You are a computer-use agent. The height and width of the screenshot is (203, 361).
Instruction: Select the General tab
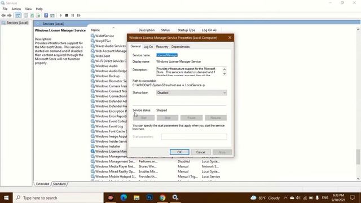coord(135,46)
